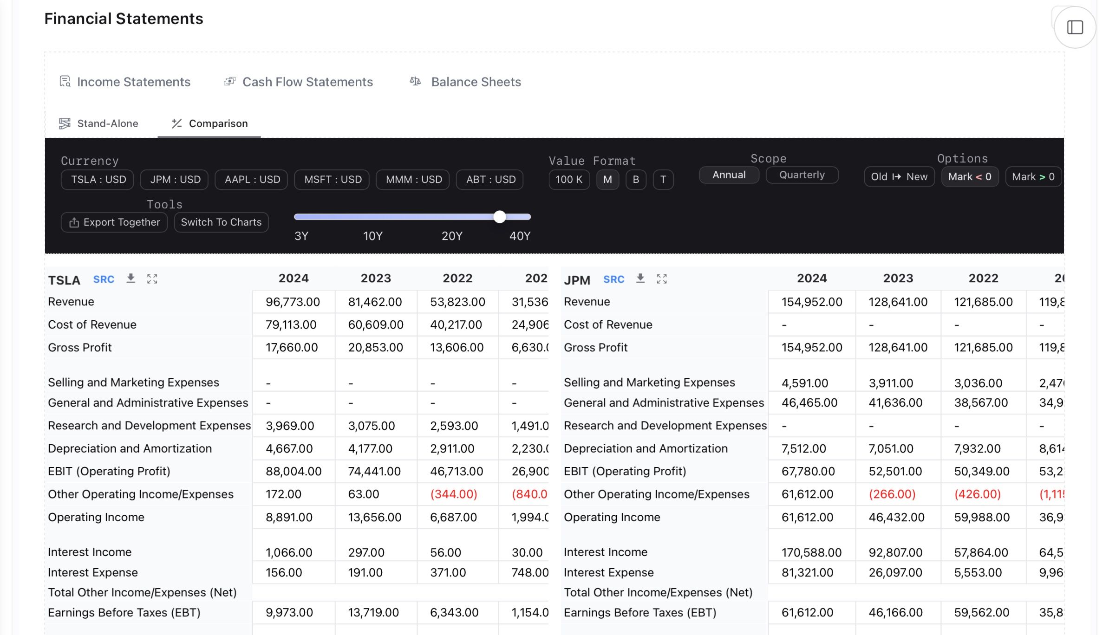Set time range slider to 40Y
Screen dimensions: 1109x635
point(520,236)
